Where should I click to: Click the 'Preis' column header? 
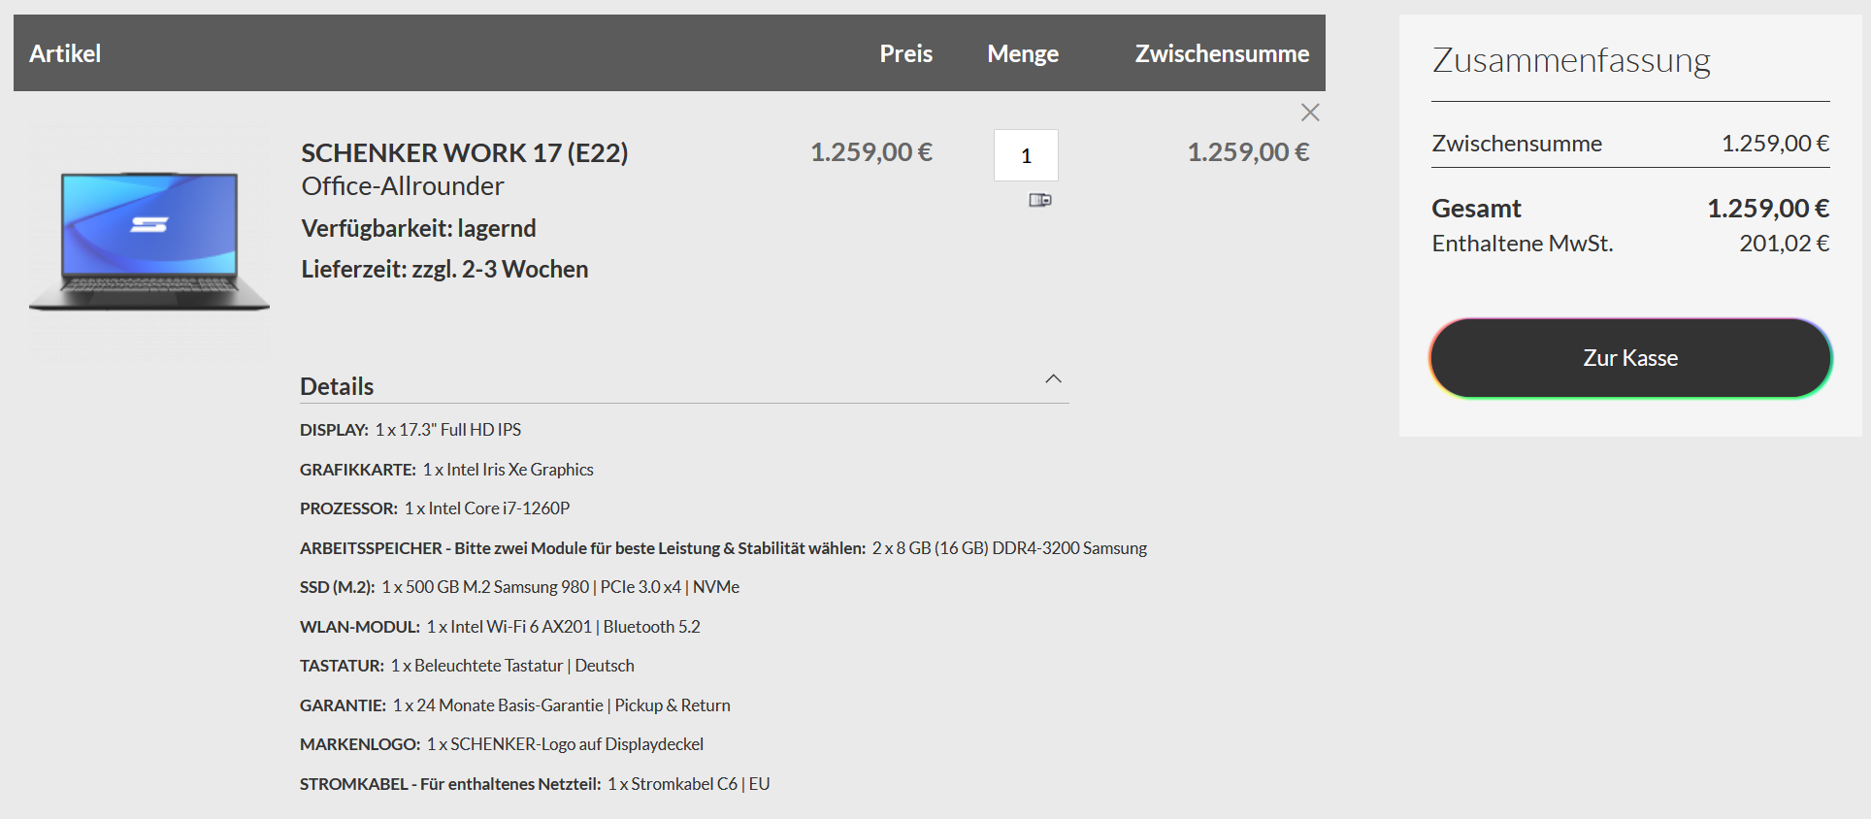[x=904, y=53]
